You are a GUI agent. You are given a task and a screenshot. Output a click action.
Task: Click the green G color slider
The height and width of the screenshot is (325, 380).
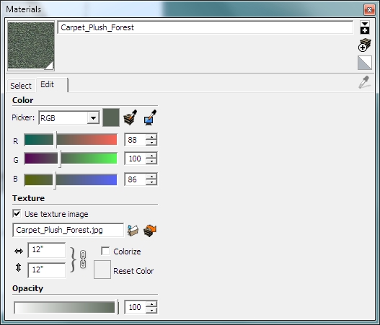(x=71, y=159)
